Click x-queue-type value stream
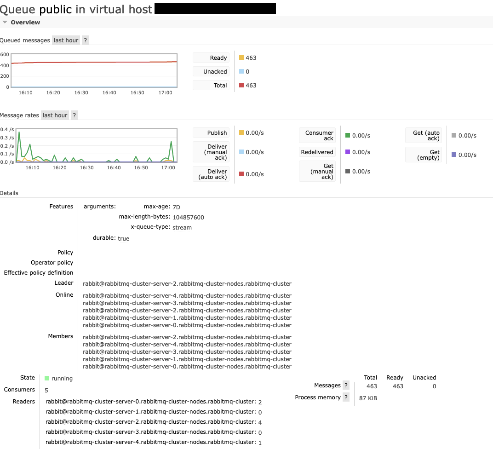This screenshot has height=449, width=493. pyautogui.click(x=182, y=227)
